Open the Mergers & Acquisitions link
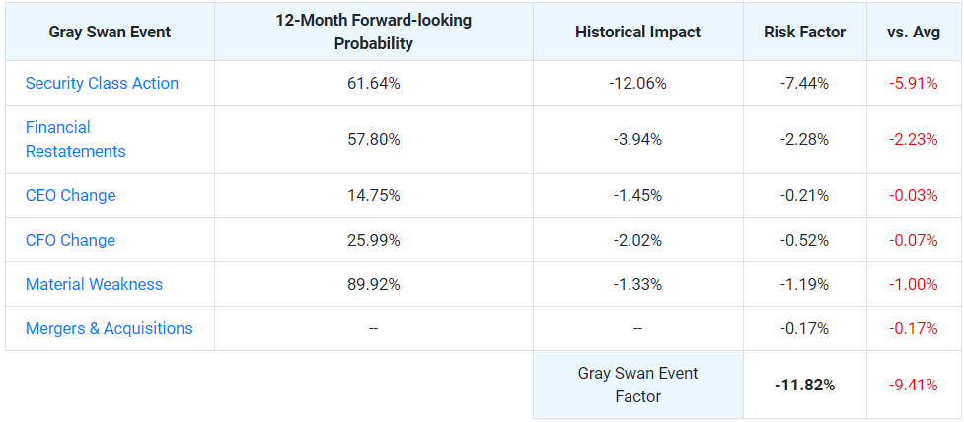 pyautogui.click(x=110, y=328)
